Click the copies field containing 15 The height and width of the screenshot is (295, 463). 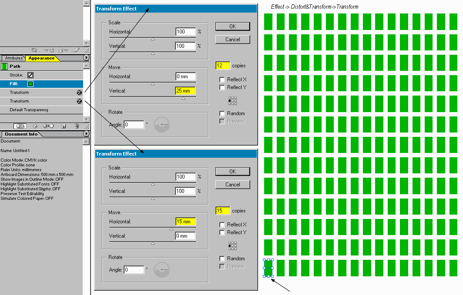pos(223,211)
